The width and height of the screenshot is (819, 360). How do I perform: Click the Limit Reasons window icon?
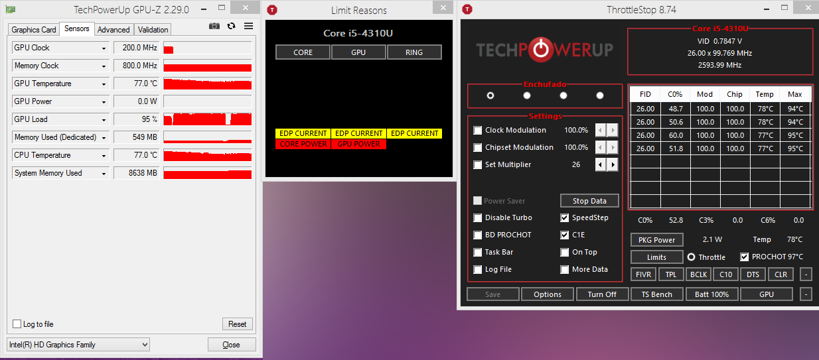click(271, 10)
